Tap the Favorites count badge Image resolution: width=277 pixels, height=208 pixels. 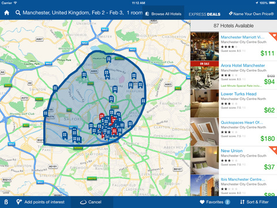click(227, 202)
